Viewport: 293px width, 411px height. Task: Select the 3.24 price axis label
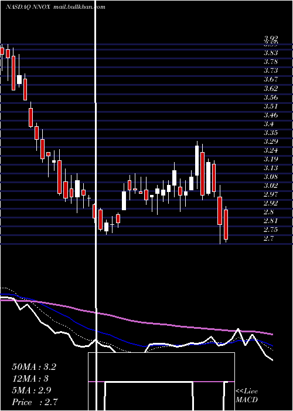tap(271, 150)
